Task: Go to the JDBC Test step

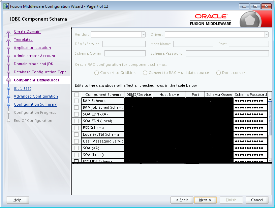Action: pos(23,88)
